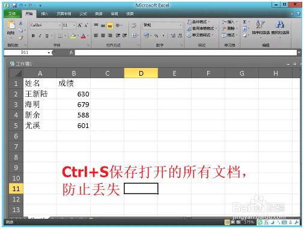Switch to the Insert ribbon tab
This screenshot has width=304, height=229.
[44, 14]
